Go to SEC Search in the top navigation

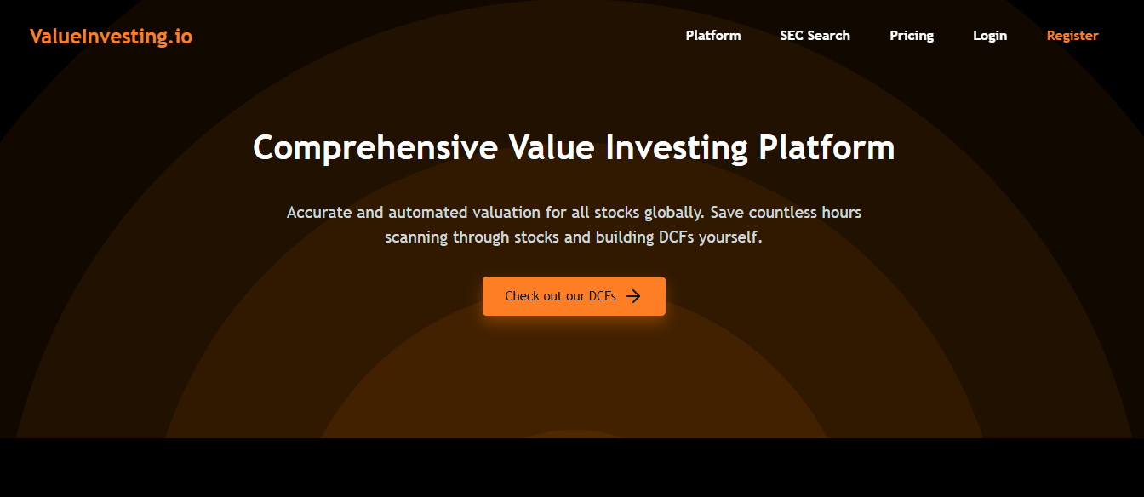pyautogui.click(x=815, y=36)
